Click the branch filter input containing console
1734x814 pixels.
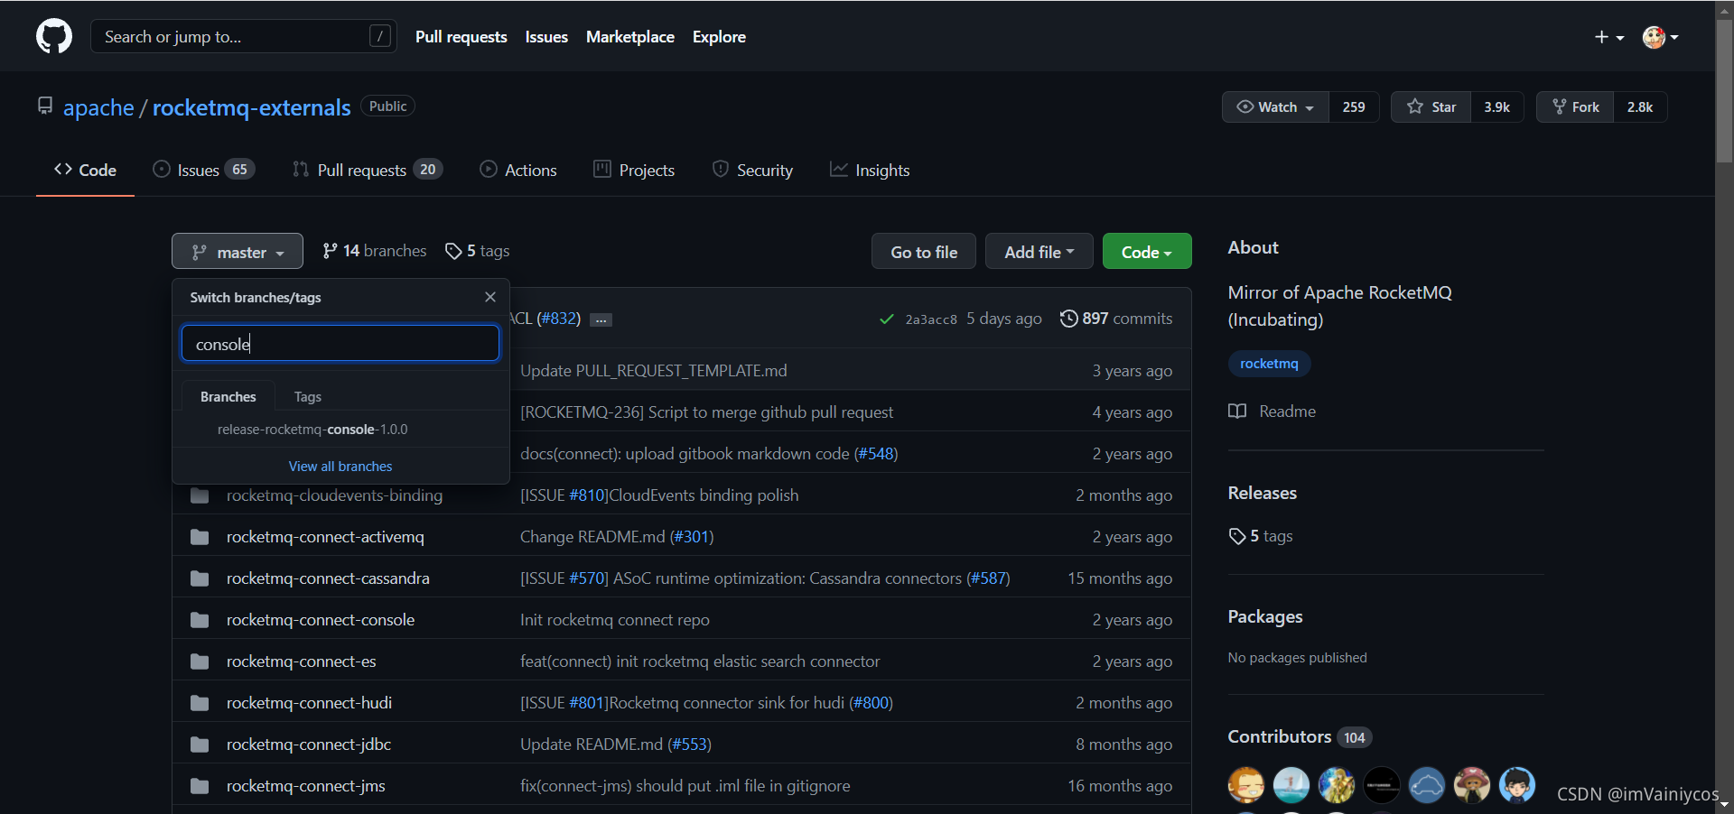pos(340,344)
